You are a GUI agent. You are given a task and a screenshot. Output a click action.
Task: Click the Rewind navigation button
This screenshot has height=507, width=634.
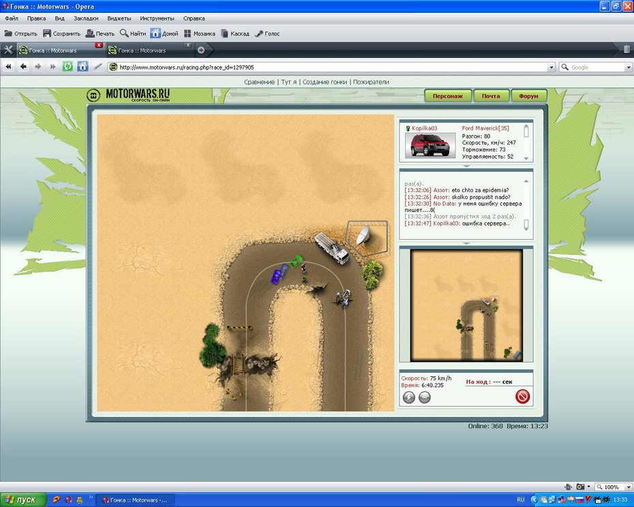(x=8, y=67)
